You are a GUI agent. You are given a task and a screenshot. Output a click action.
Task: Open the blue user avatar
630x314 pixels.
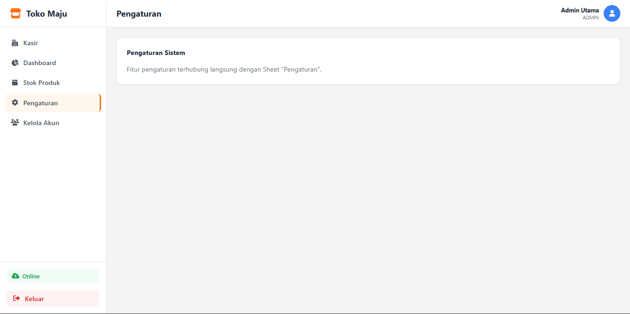tap(612, 13)
